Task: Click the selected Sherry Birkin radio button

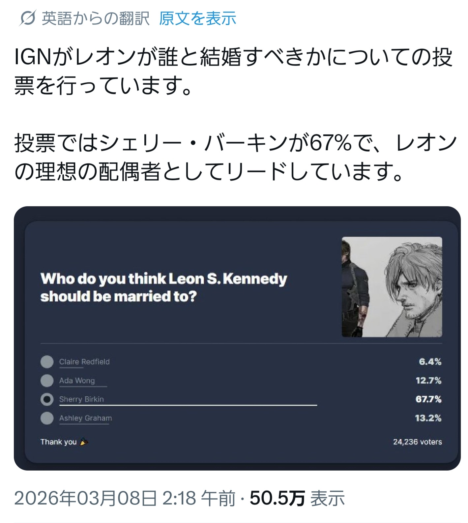Action: (47, 399)
